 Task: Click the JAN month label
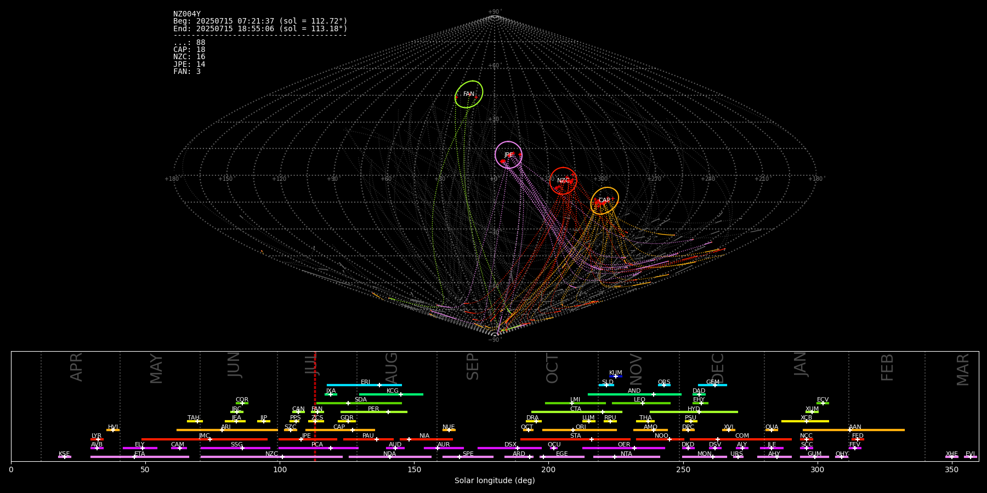click(801, 364)
